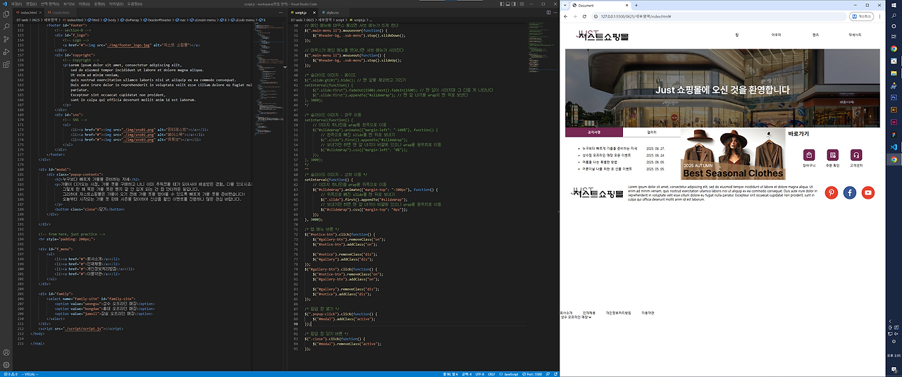This screenshot has height=377, width=902.
Task: Select the 갤러리 tab on the webpage
Action: click(651, 132)
